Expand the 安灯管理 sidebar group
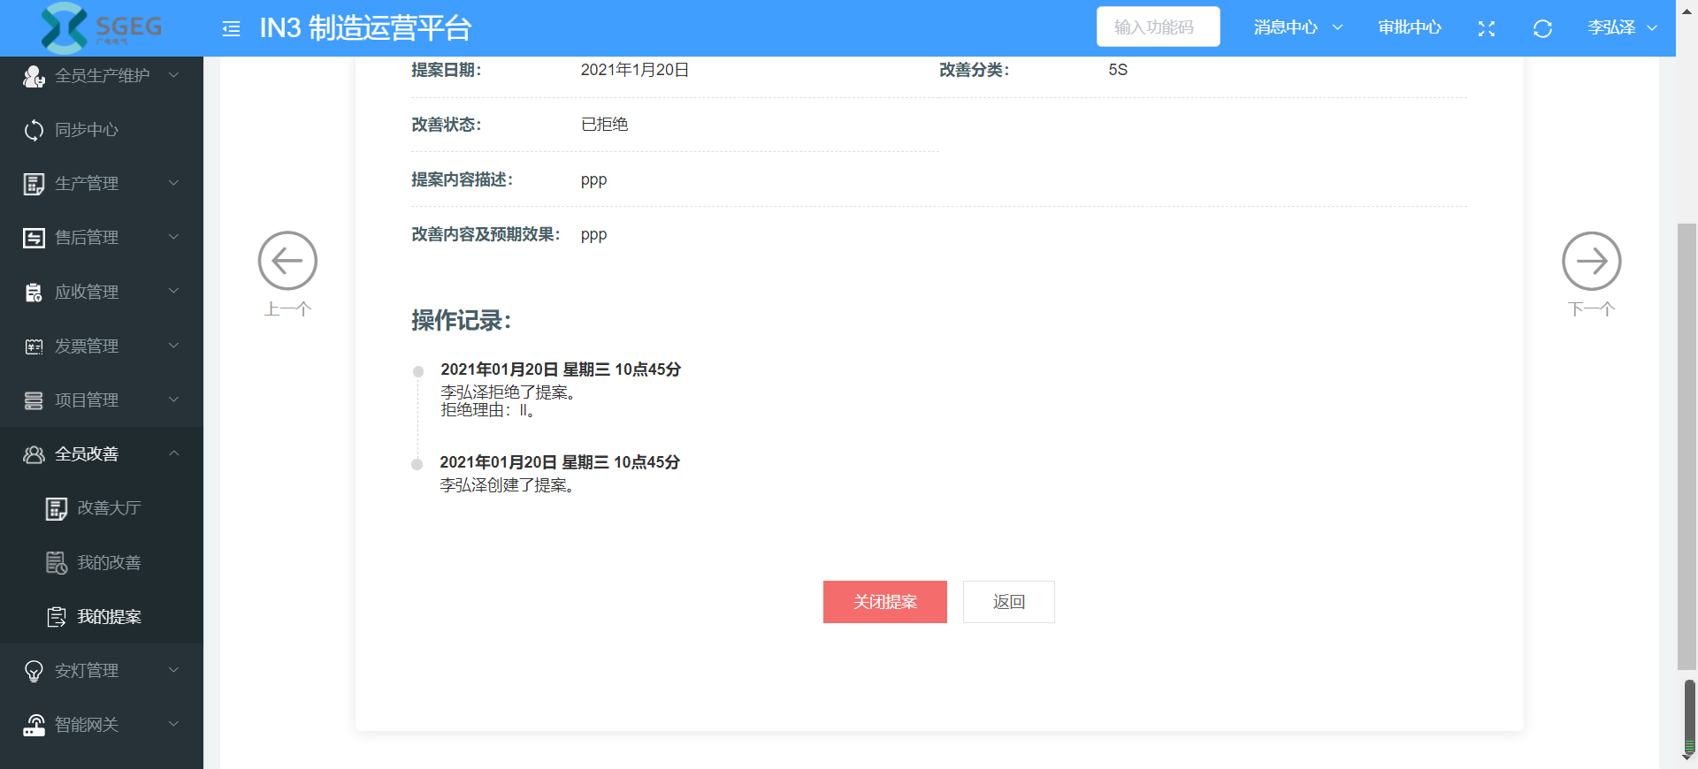Viewport: 1698px width, 769px height. [x=101, y=671]
